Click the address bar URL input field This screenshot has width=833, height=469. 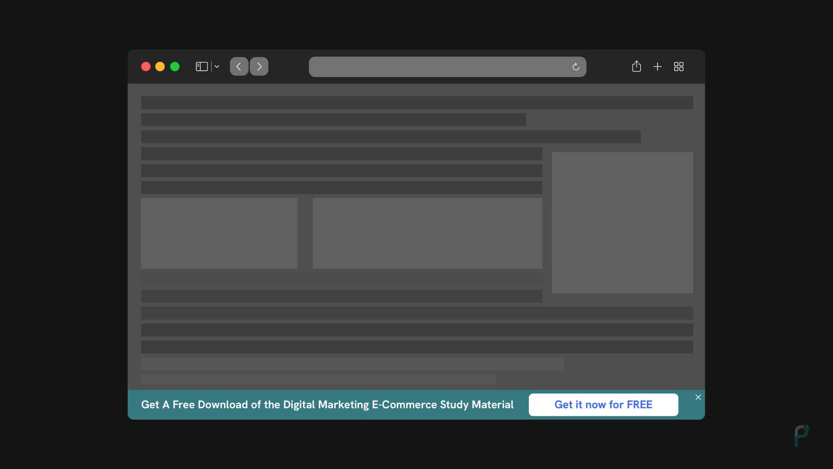coord(448,66)
